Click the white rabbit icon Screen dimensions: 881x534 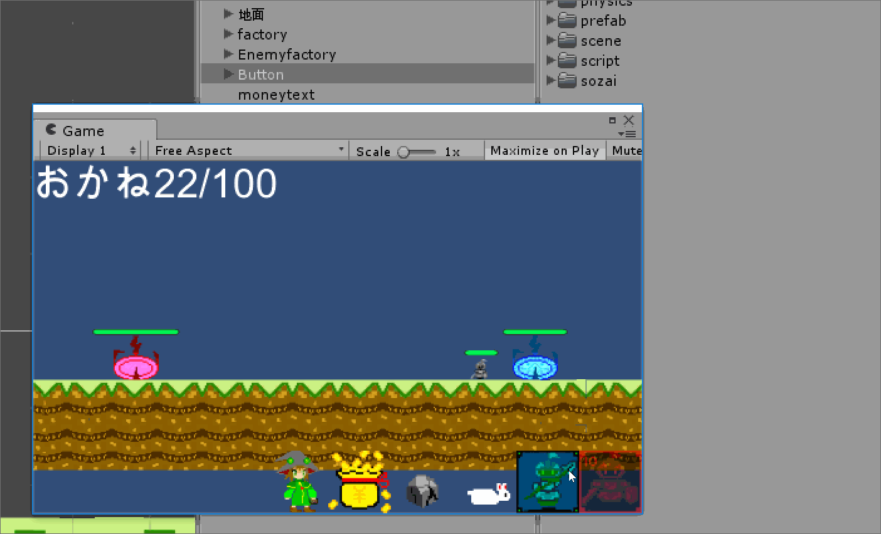click(489, 495)
